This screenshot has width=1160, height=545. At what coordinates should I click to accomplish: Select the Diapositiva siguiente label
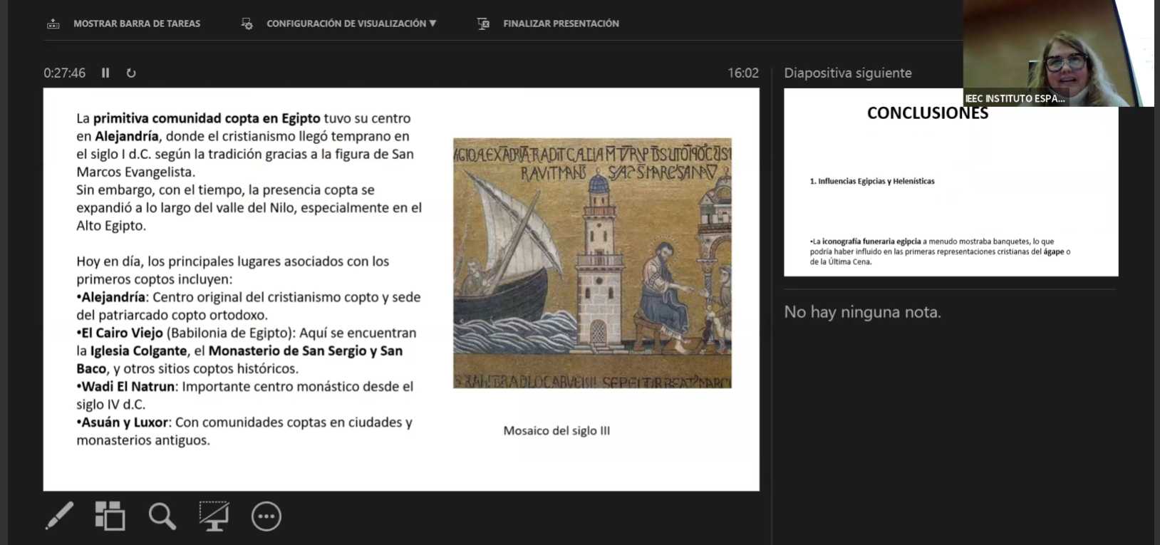(848, 73)
